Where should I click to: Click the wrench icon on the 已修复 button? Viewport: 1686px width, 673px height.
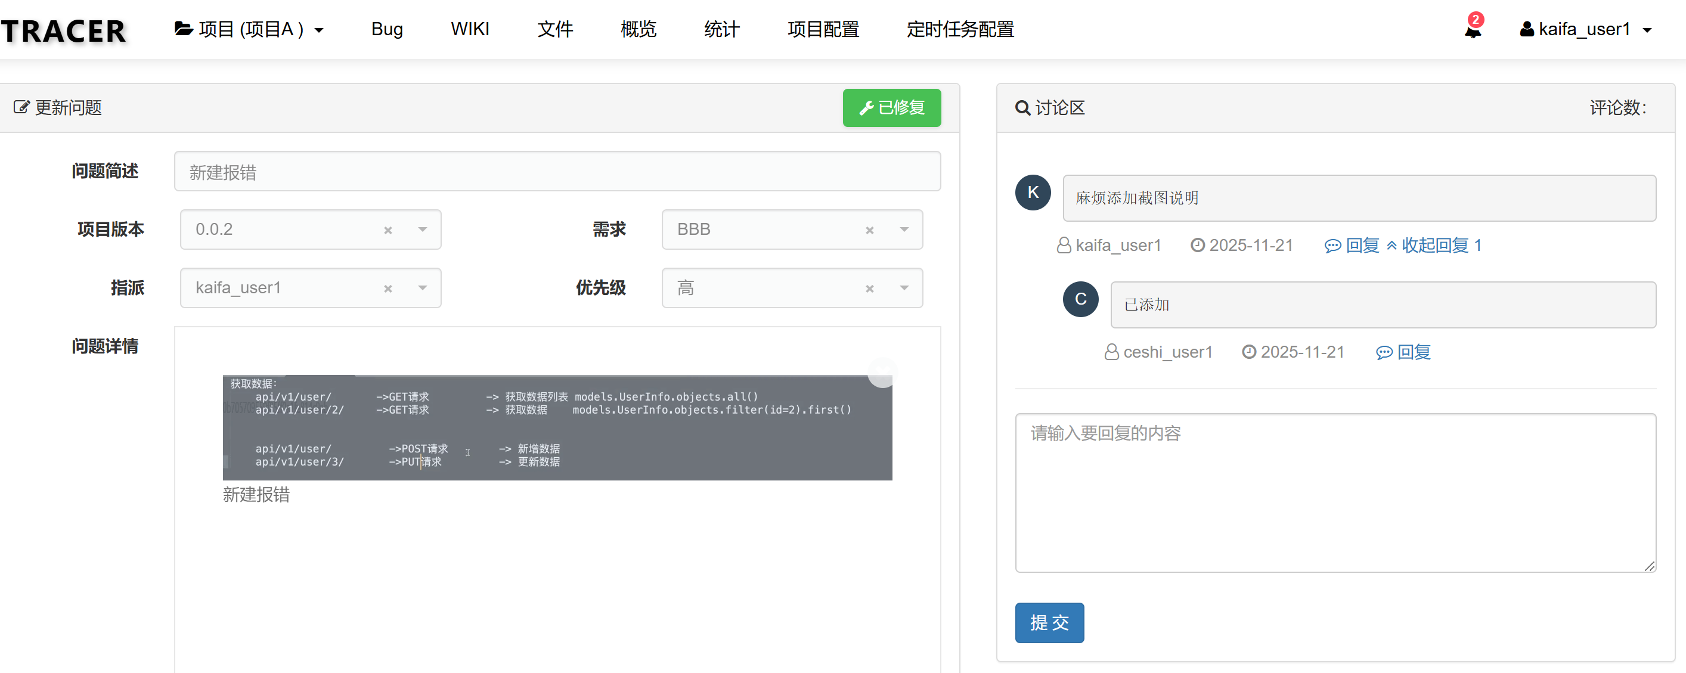(x=866, y=108)
